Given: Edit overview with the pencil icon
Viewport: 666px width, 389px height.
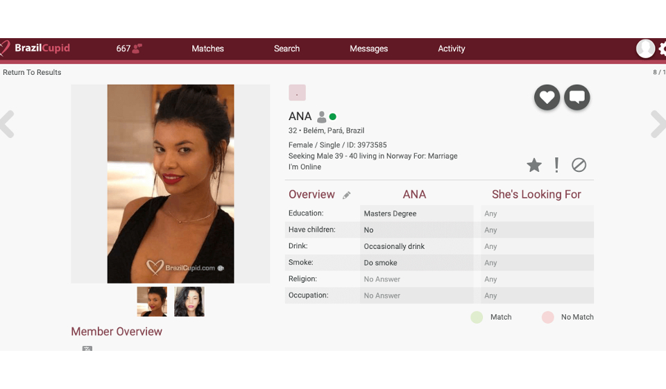Looking at the screenshot, I should [x=347, y=196].
